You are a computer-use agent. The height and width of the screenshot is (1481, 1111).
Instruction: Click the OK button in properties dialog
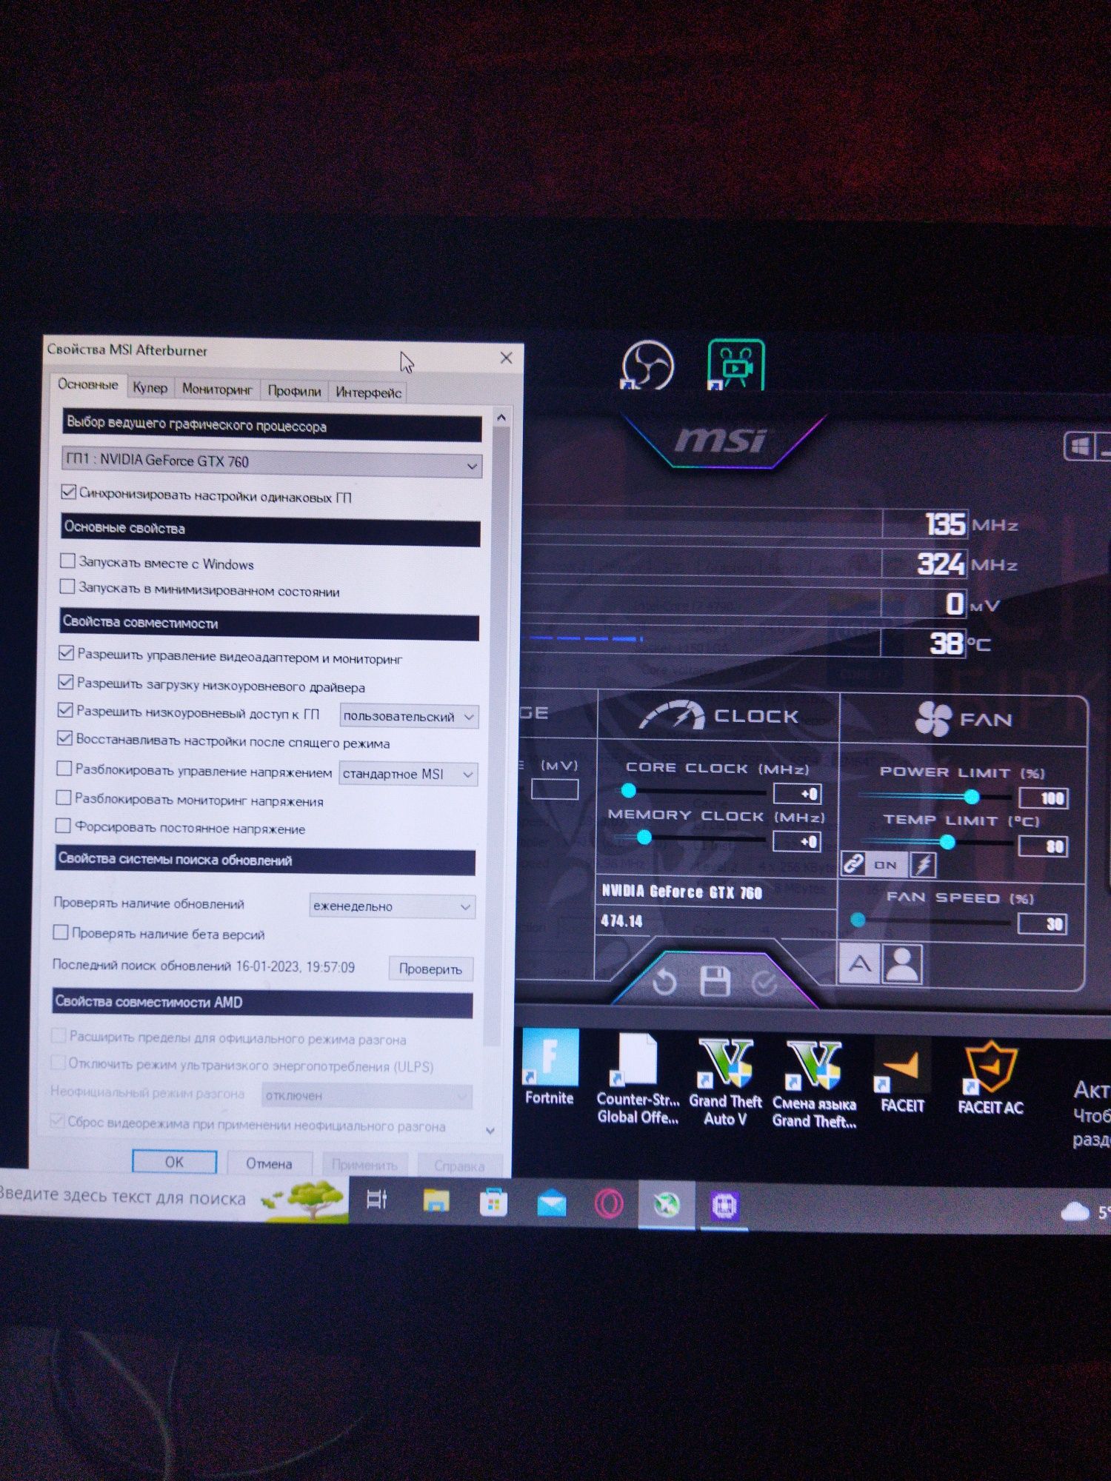click(x=174, y=1161)
